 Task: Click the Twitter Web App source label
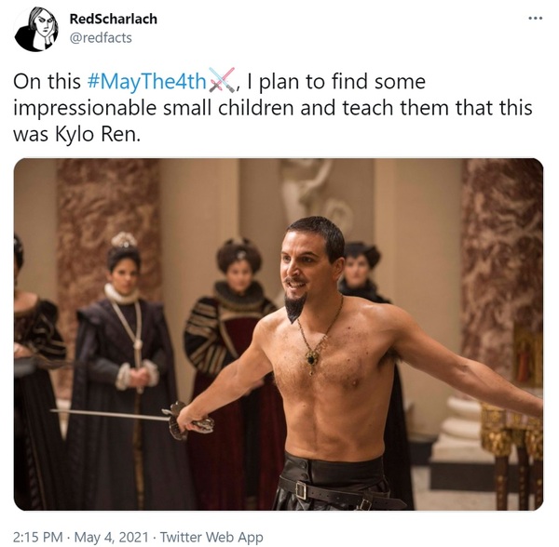211,537
